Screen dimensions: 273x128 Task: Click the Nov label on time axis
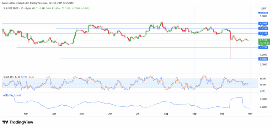[x=250, y=114]
